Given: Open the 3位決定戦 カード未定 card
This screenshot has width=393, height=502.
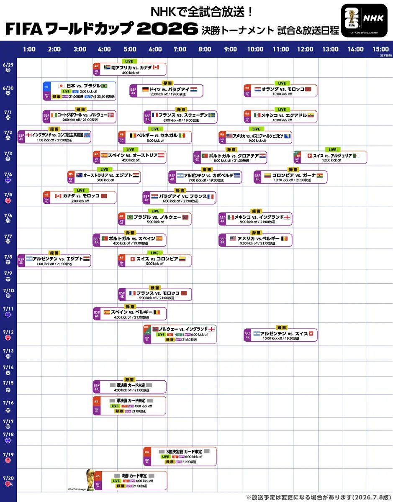Looking at the screenshot, I should [x=180, y=456].
